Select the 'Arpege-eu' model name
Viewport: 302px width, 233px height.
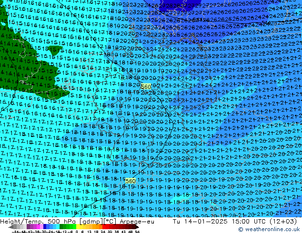pyautogui.click(x=137, y=222)
